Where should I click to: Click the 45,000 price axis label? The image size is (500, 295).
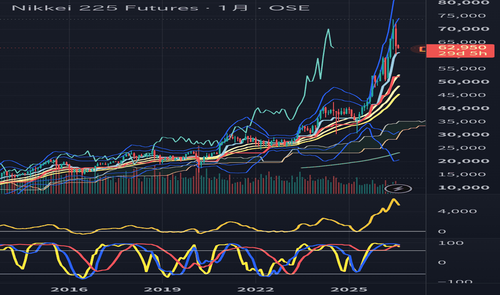point(462,95)
